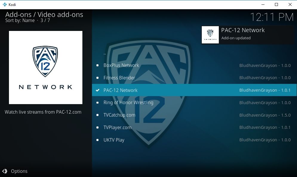Click the checkmark next to PAC-12 Network
Viewport: 297px width, 177px height.
coord(98,90)
